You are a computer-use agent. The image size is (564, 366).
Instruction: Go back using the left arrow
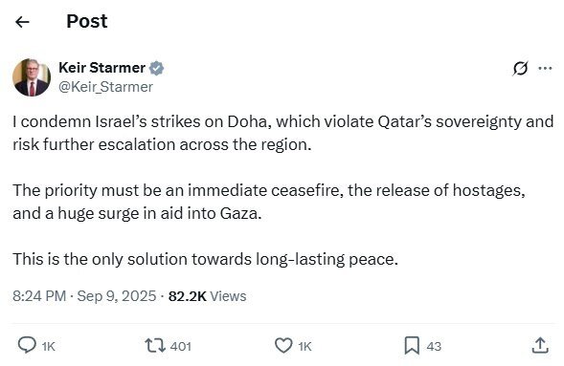click(x=22, y=22)
